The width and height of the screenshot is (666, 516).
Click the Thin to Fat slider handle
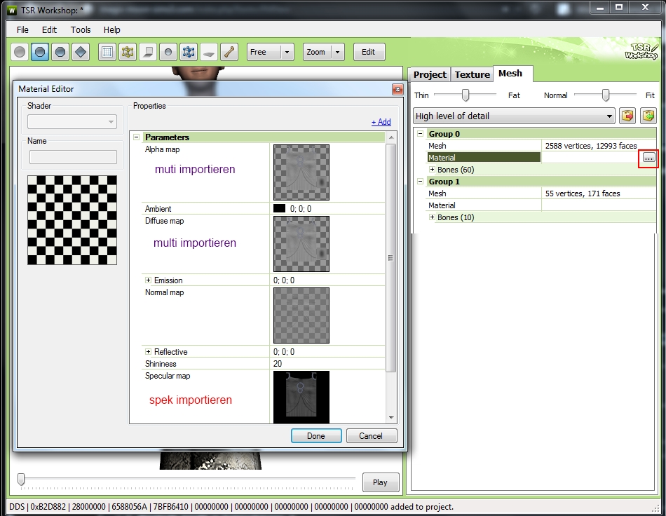point(465,95)
